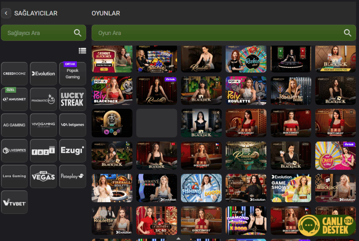Select the Evolution provider logo
The height and width of the screenshot is (241, 359).
coord(43,74)
